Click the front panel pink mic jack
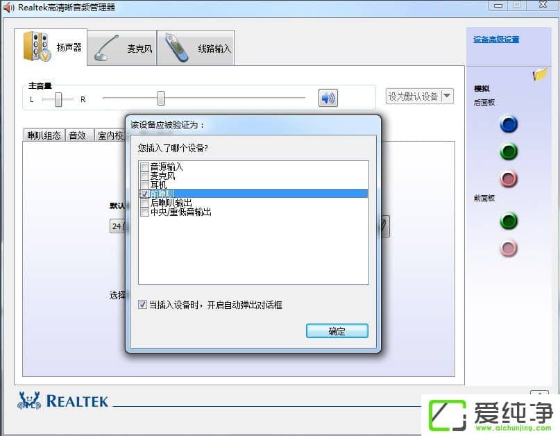This screenshot has width=560, height=436. [x=509, y=246]
